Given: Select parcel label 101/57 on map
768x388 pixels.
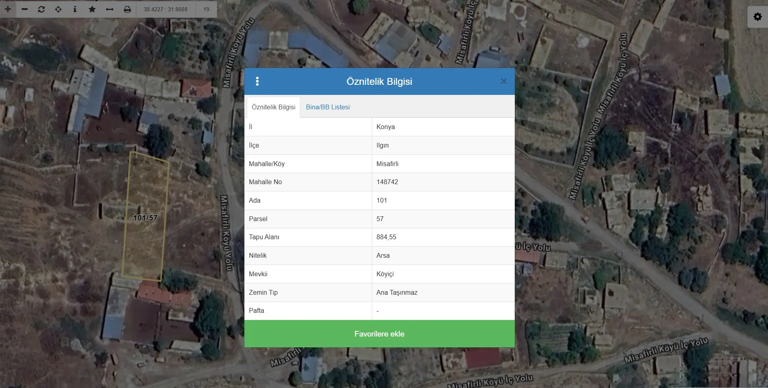Looking at the screenshot, I should (145, 218).
